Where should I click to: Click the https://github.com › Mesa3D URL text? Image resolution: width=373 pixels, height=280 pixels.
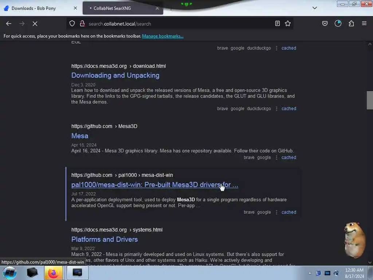pos(104,126)
